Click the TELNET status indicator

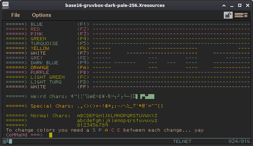[x=182, y=142]
